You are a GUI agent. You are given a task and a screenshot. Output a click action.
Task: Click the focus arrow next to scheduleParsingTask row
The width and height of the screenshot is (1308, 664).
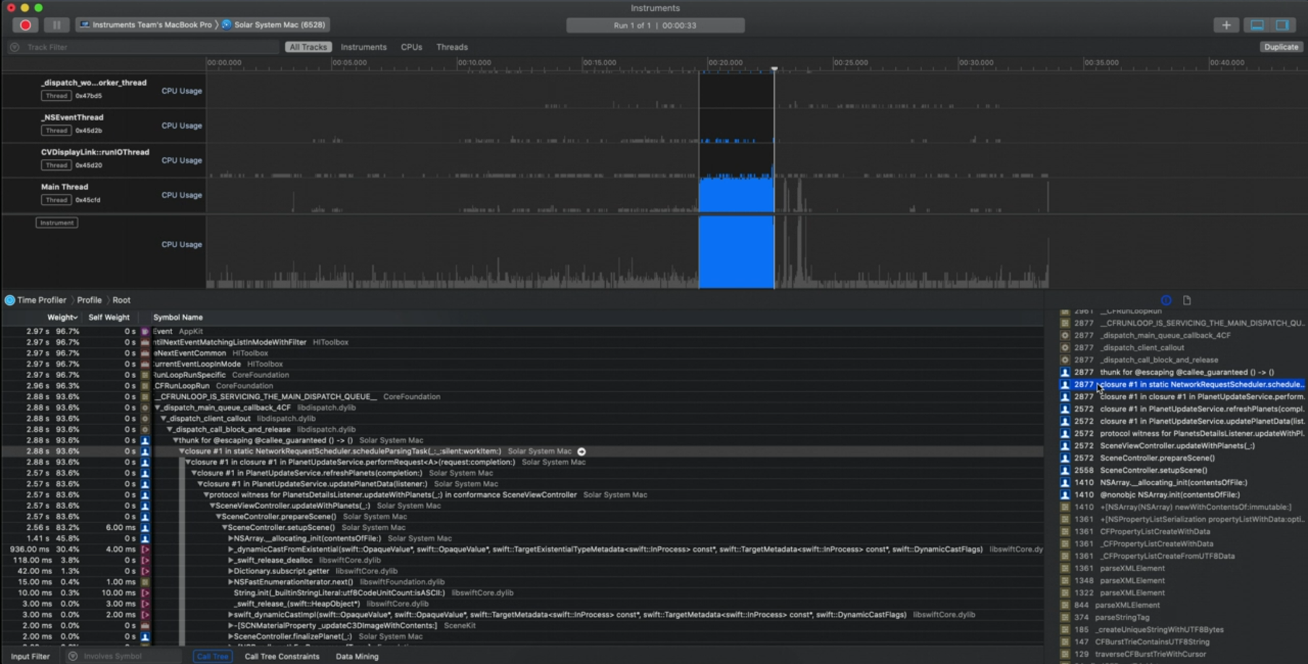click(581, 451)
